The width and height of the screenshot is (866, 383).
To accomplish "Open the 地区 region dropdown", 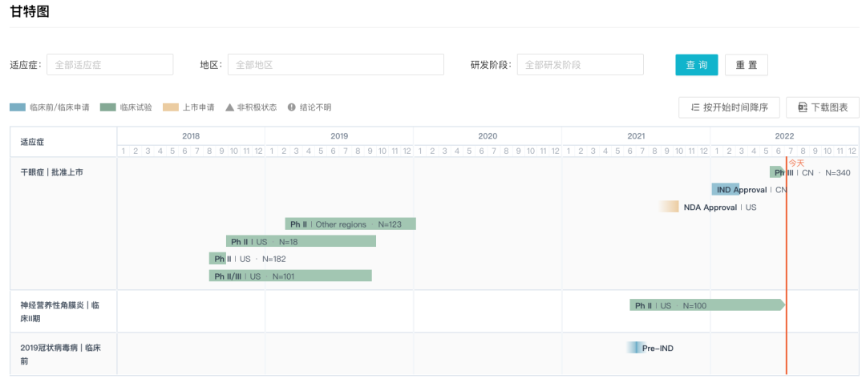I will [335, 65].
